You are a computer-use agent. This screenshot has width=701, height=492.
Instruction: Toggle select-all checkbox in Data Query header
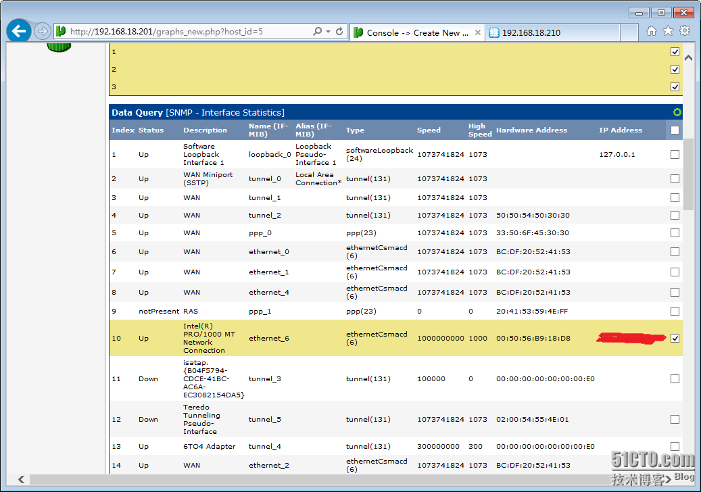tap(675, 130)
